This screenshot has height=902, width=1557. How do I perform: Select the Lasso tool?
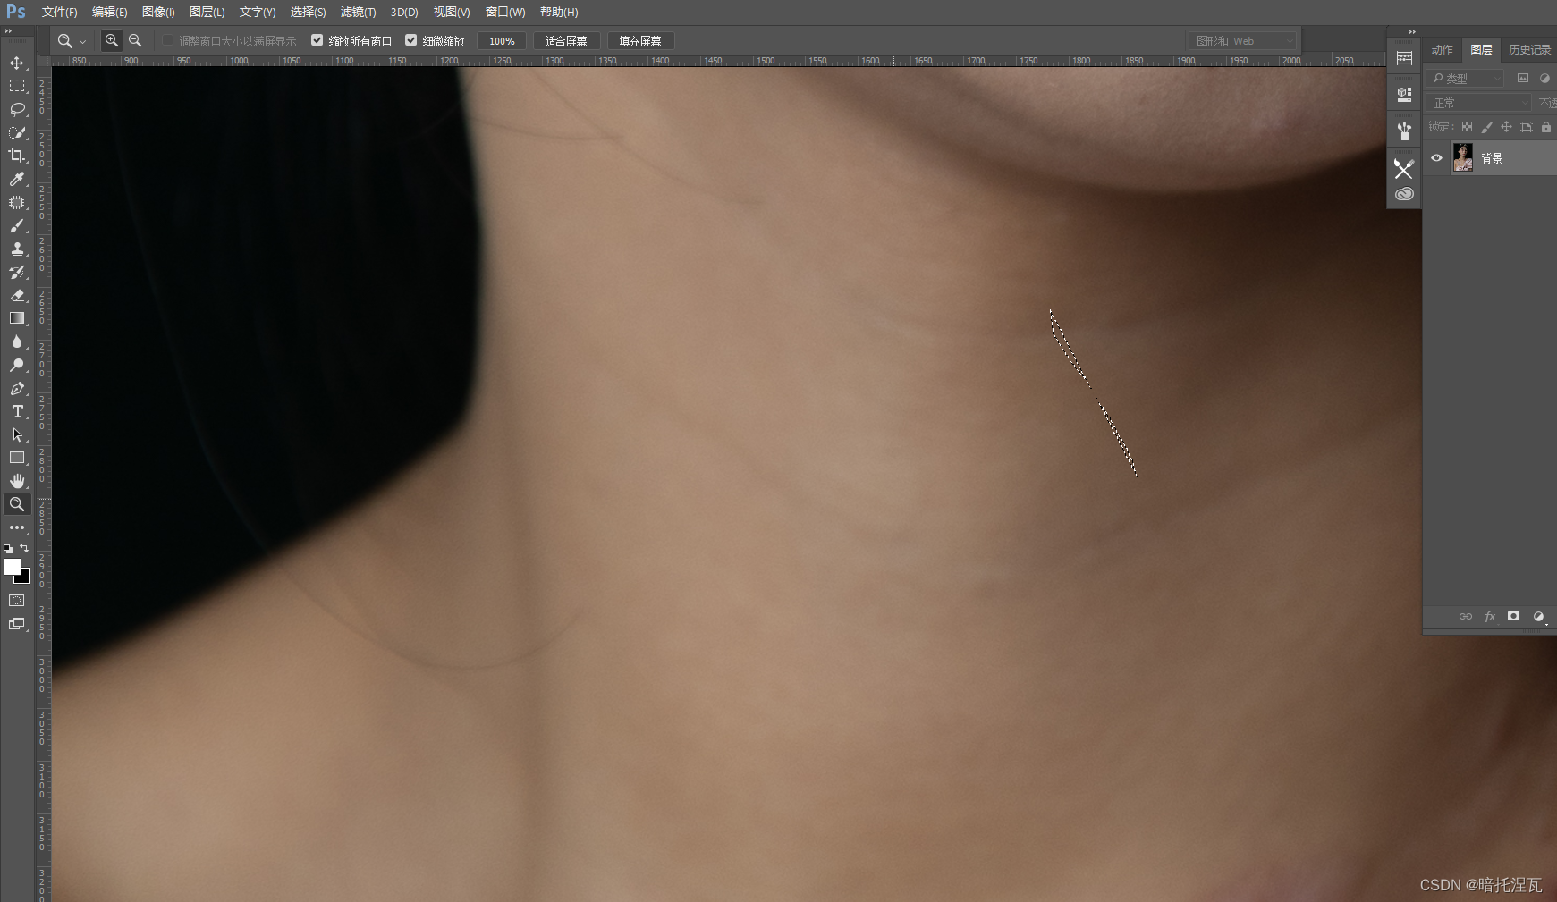[17, 109]
